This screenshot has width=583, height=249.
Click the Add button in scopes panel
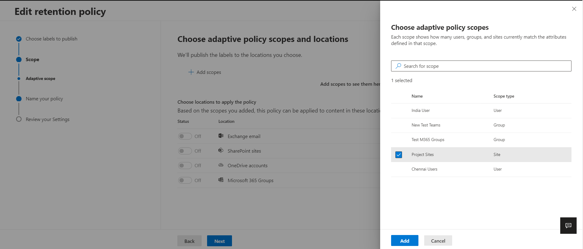tap(404, 240)
